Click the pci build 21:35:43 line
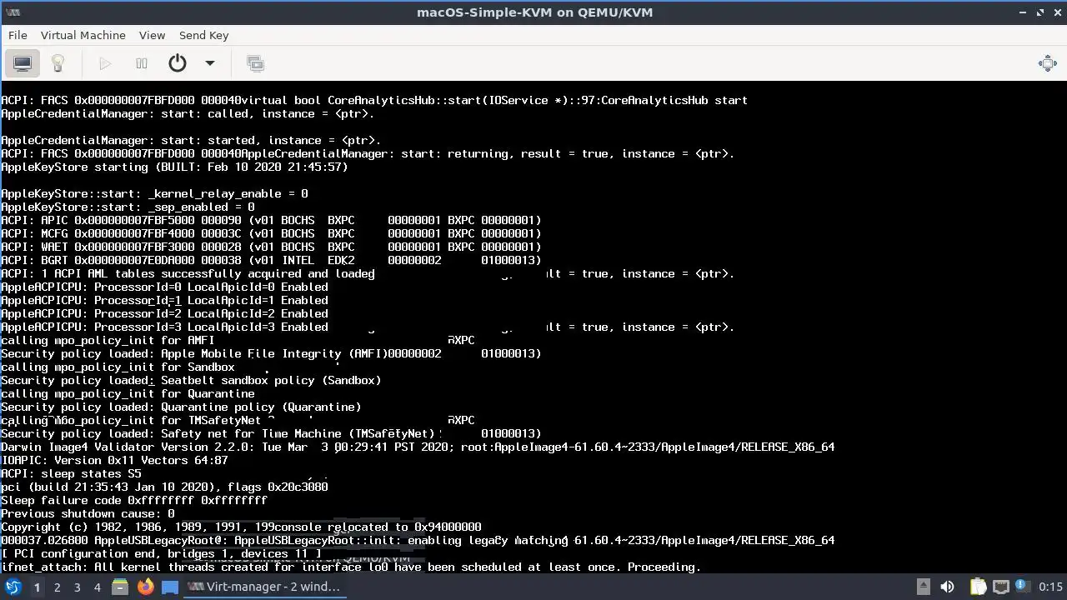This screenshot has height=600, width=1067. [x=164, y=487]
